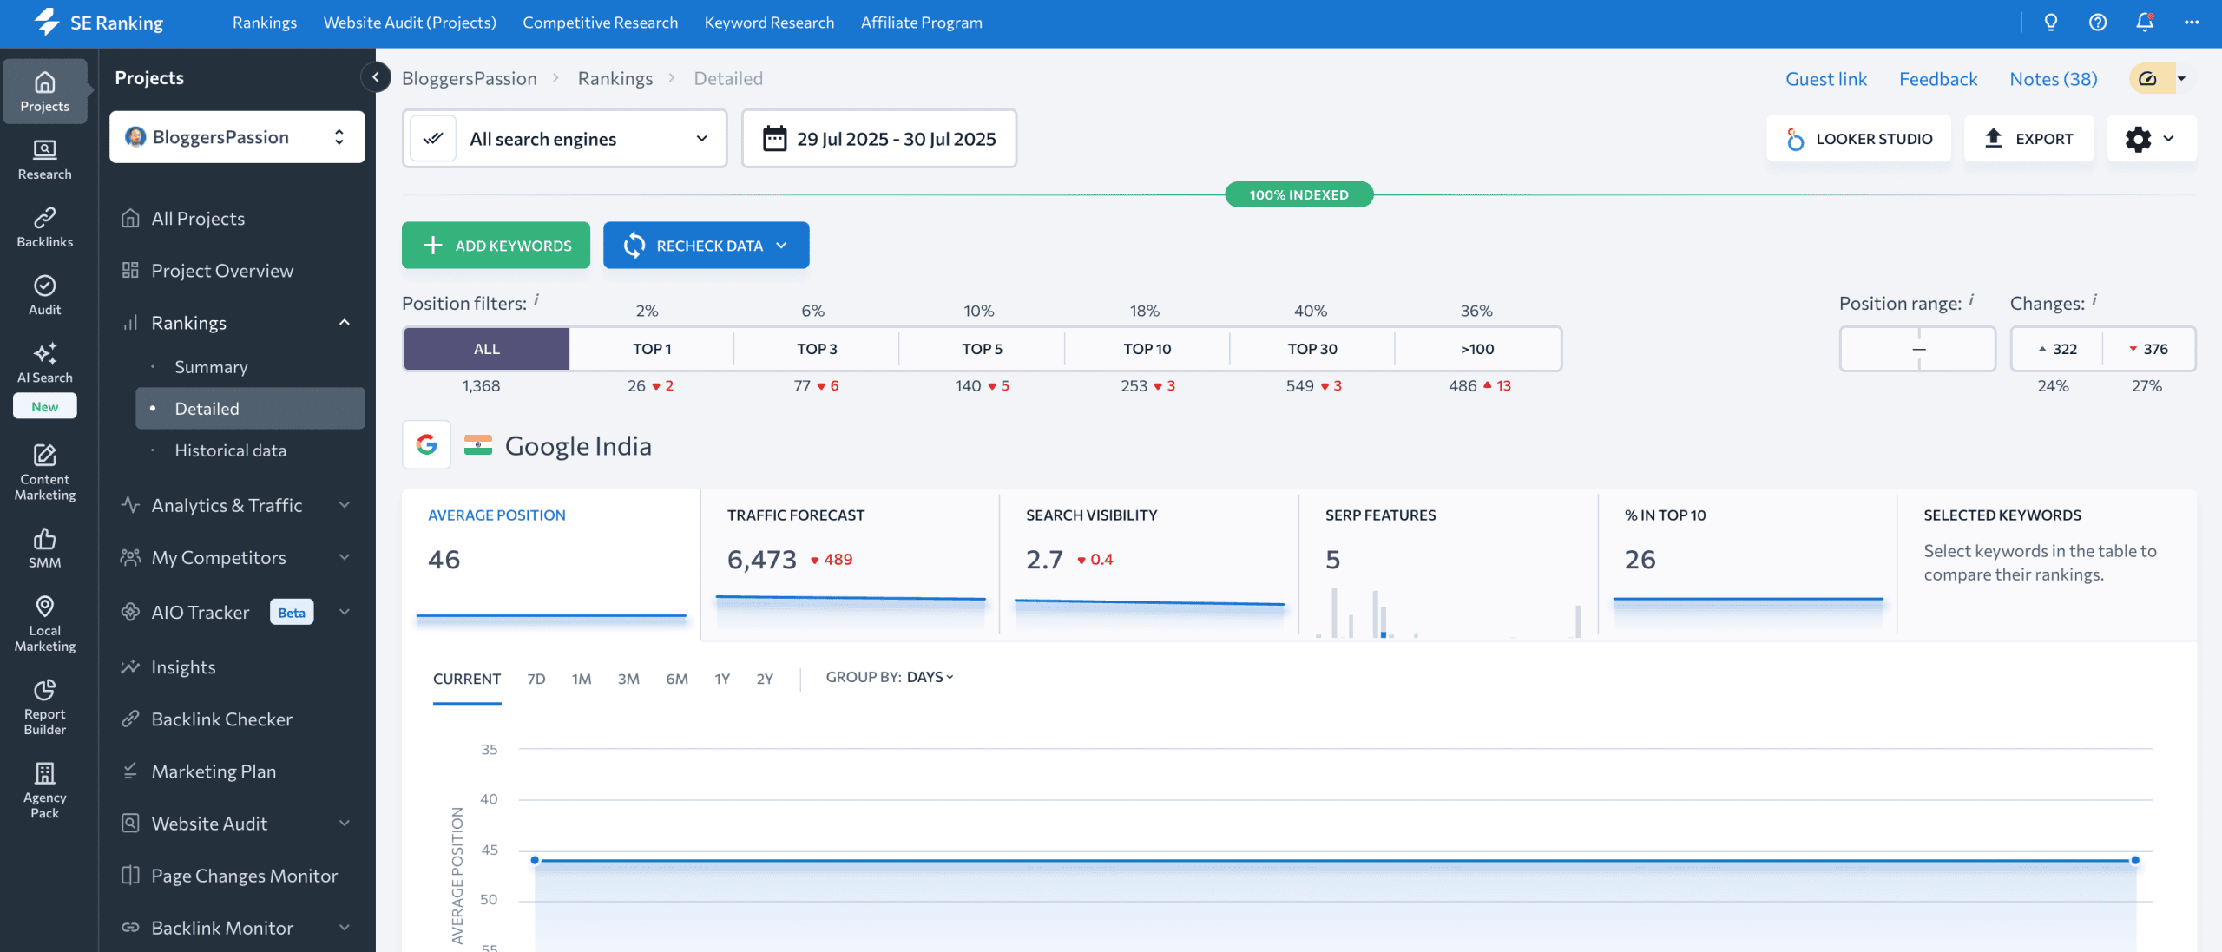Open Keyword Research top menu
This screenshot has height=952, width=2222.
[x=769, y=23]
